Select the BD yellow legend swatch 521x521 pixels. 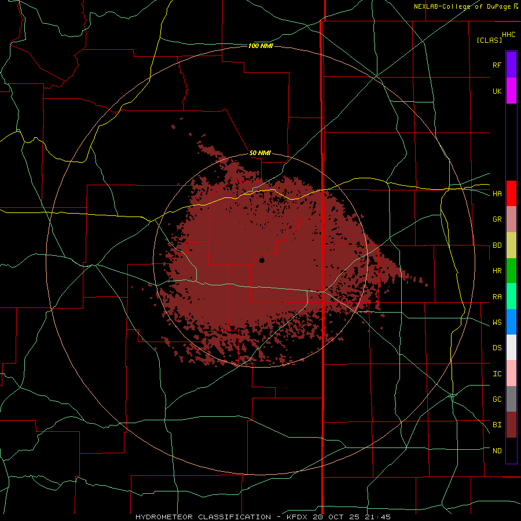511,245
